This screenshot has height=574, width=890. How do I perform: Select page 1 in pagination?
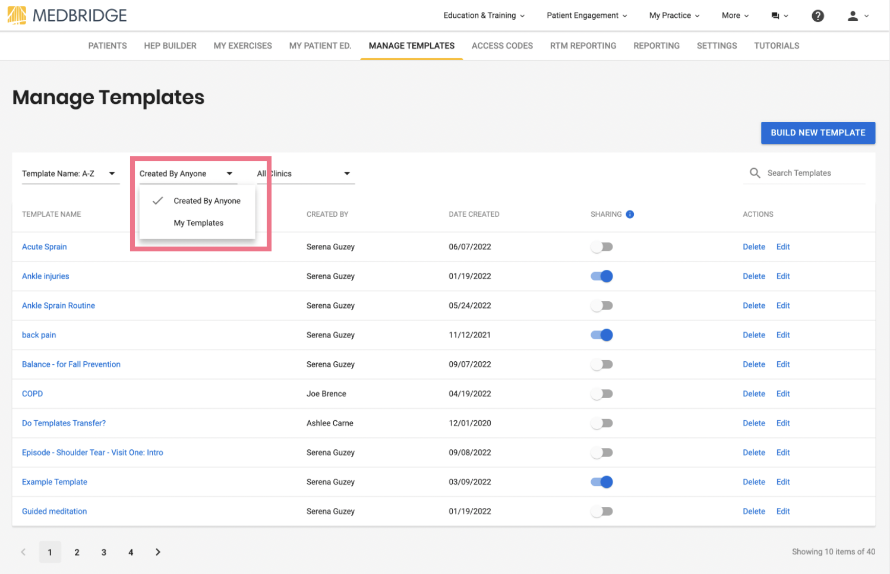(50, 552)
